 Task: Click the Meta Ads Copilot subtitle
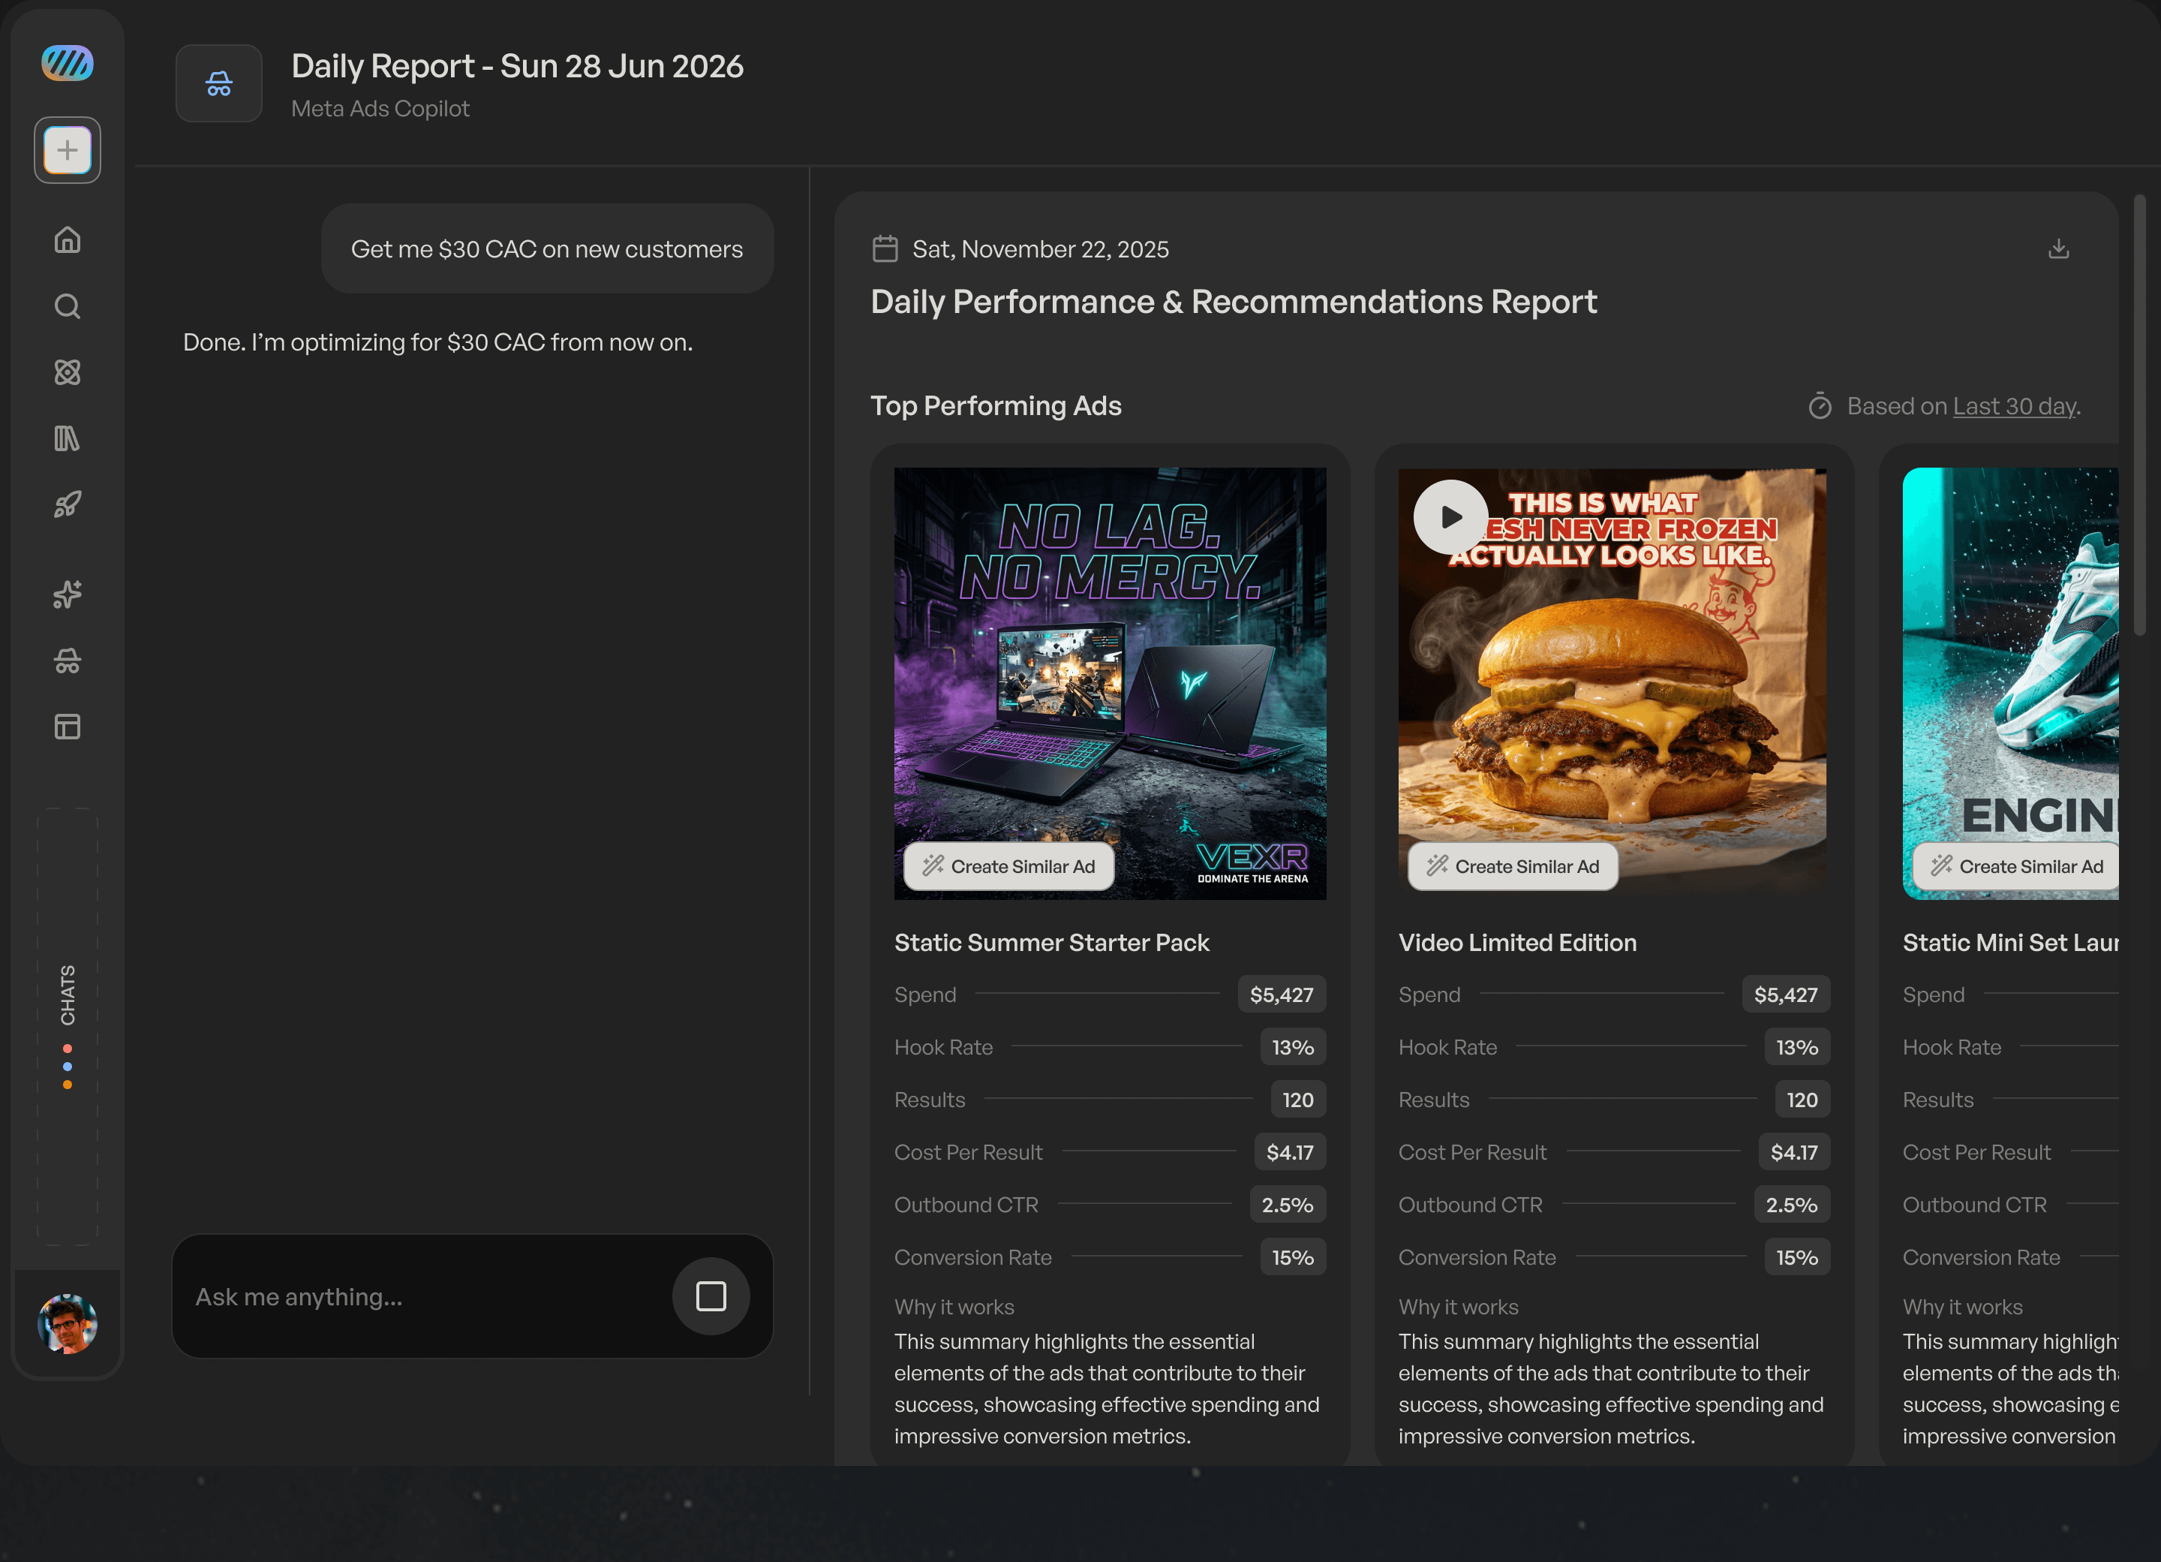click(x=380, y=109)
